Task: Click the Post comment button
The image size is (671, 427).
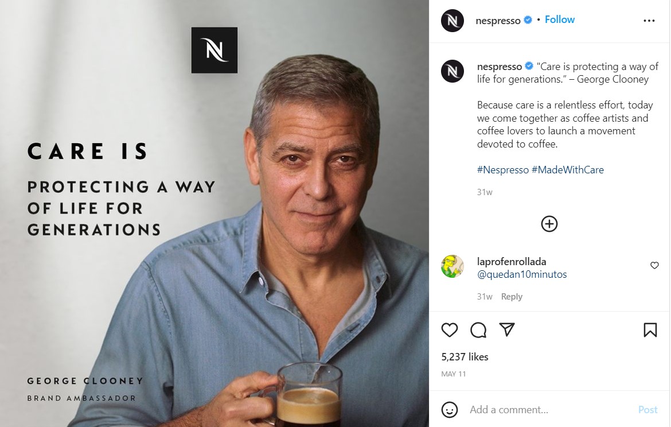Action: [x=647, y=410]
